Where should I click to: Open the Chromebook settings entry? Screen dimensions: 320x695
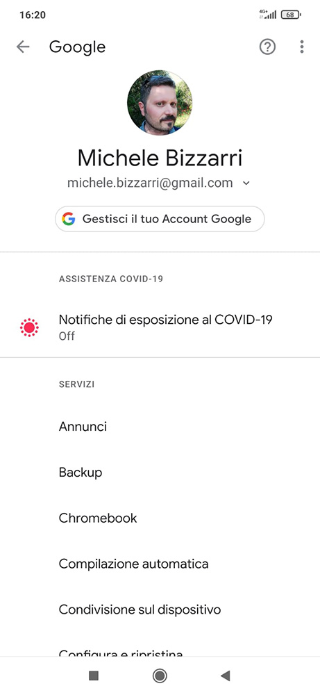(160, 518)
